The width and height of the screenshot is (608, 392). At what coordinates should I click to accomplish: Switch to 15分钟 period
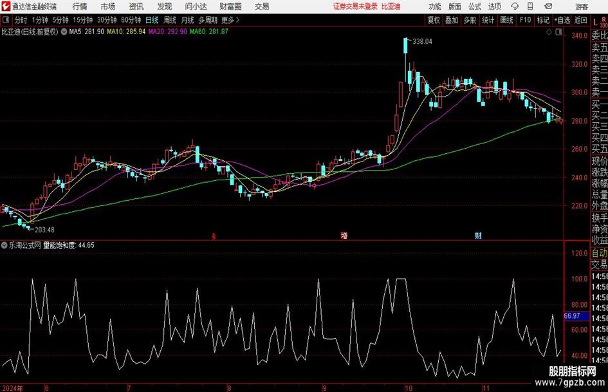[x=83, y=20]
